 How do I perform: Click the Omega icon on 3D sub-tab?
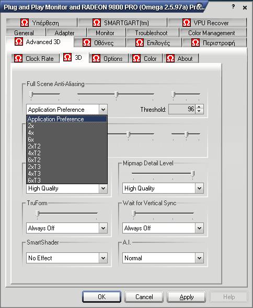(67, 57)
